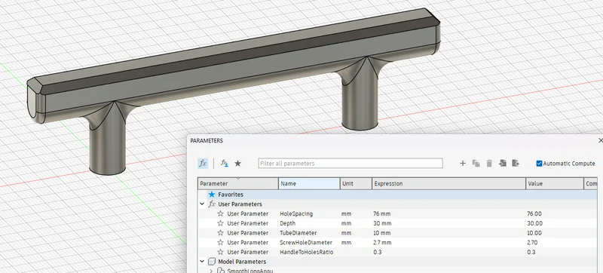Collapse the User Parameters group
603x273 pixels.
click(202, 204)
